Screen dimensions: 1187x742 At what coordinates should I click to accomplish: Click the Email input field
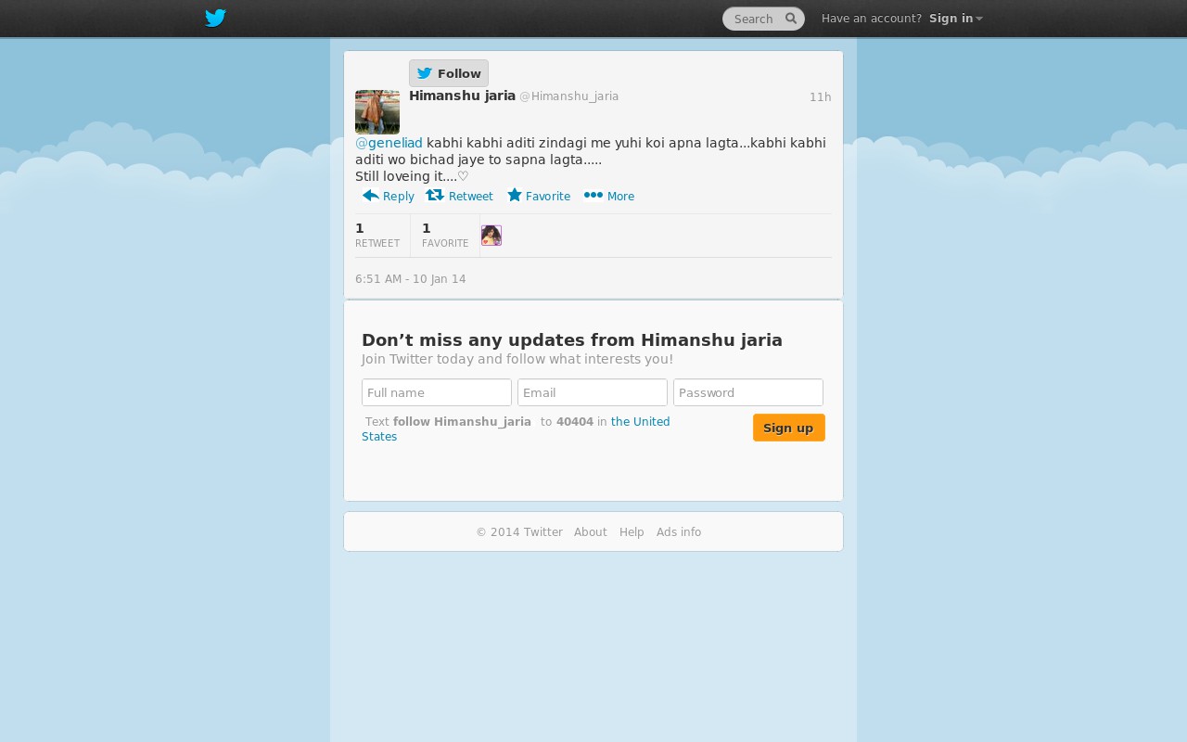pos(593,392)
